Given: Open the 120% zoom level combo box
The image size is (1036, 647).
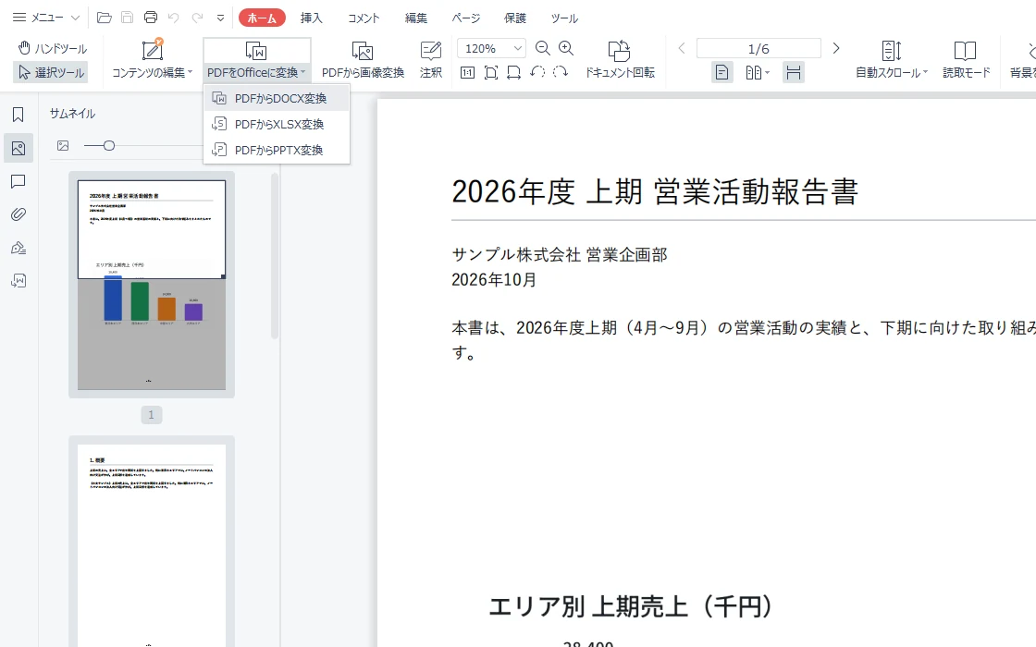Looking at the screenshot, I should coord(491,48).
